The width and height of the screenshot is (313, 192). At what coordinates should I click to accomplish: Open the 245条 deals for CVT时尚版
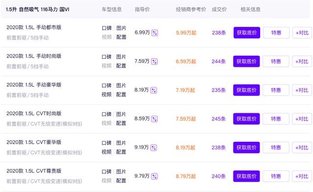coord(219,119)
